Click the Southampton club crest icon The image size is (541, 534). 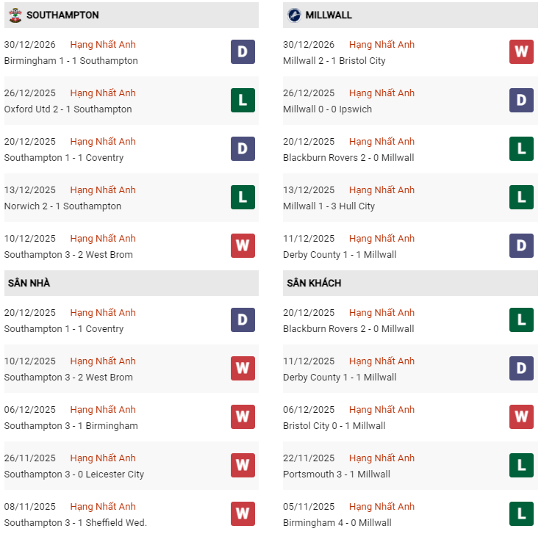click(x=14, y=15)
